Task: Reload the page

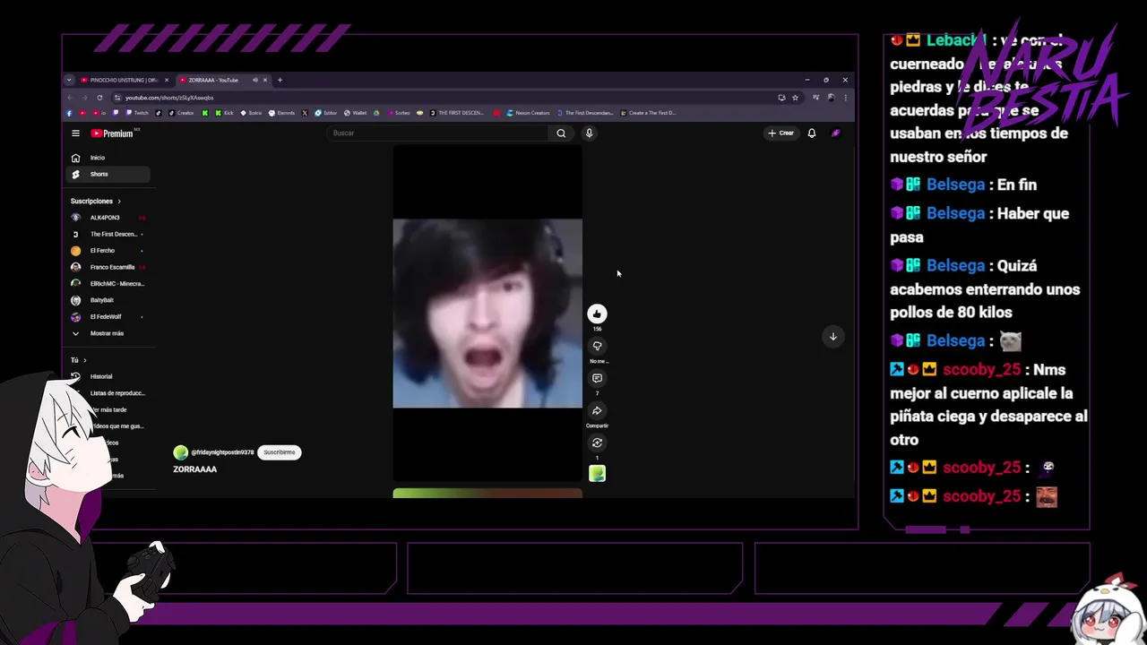Action: (99, 98)
